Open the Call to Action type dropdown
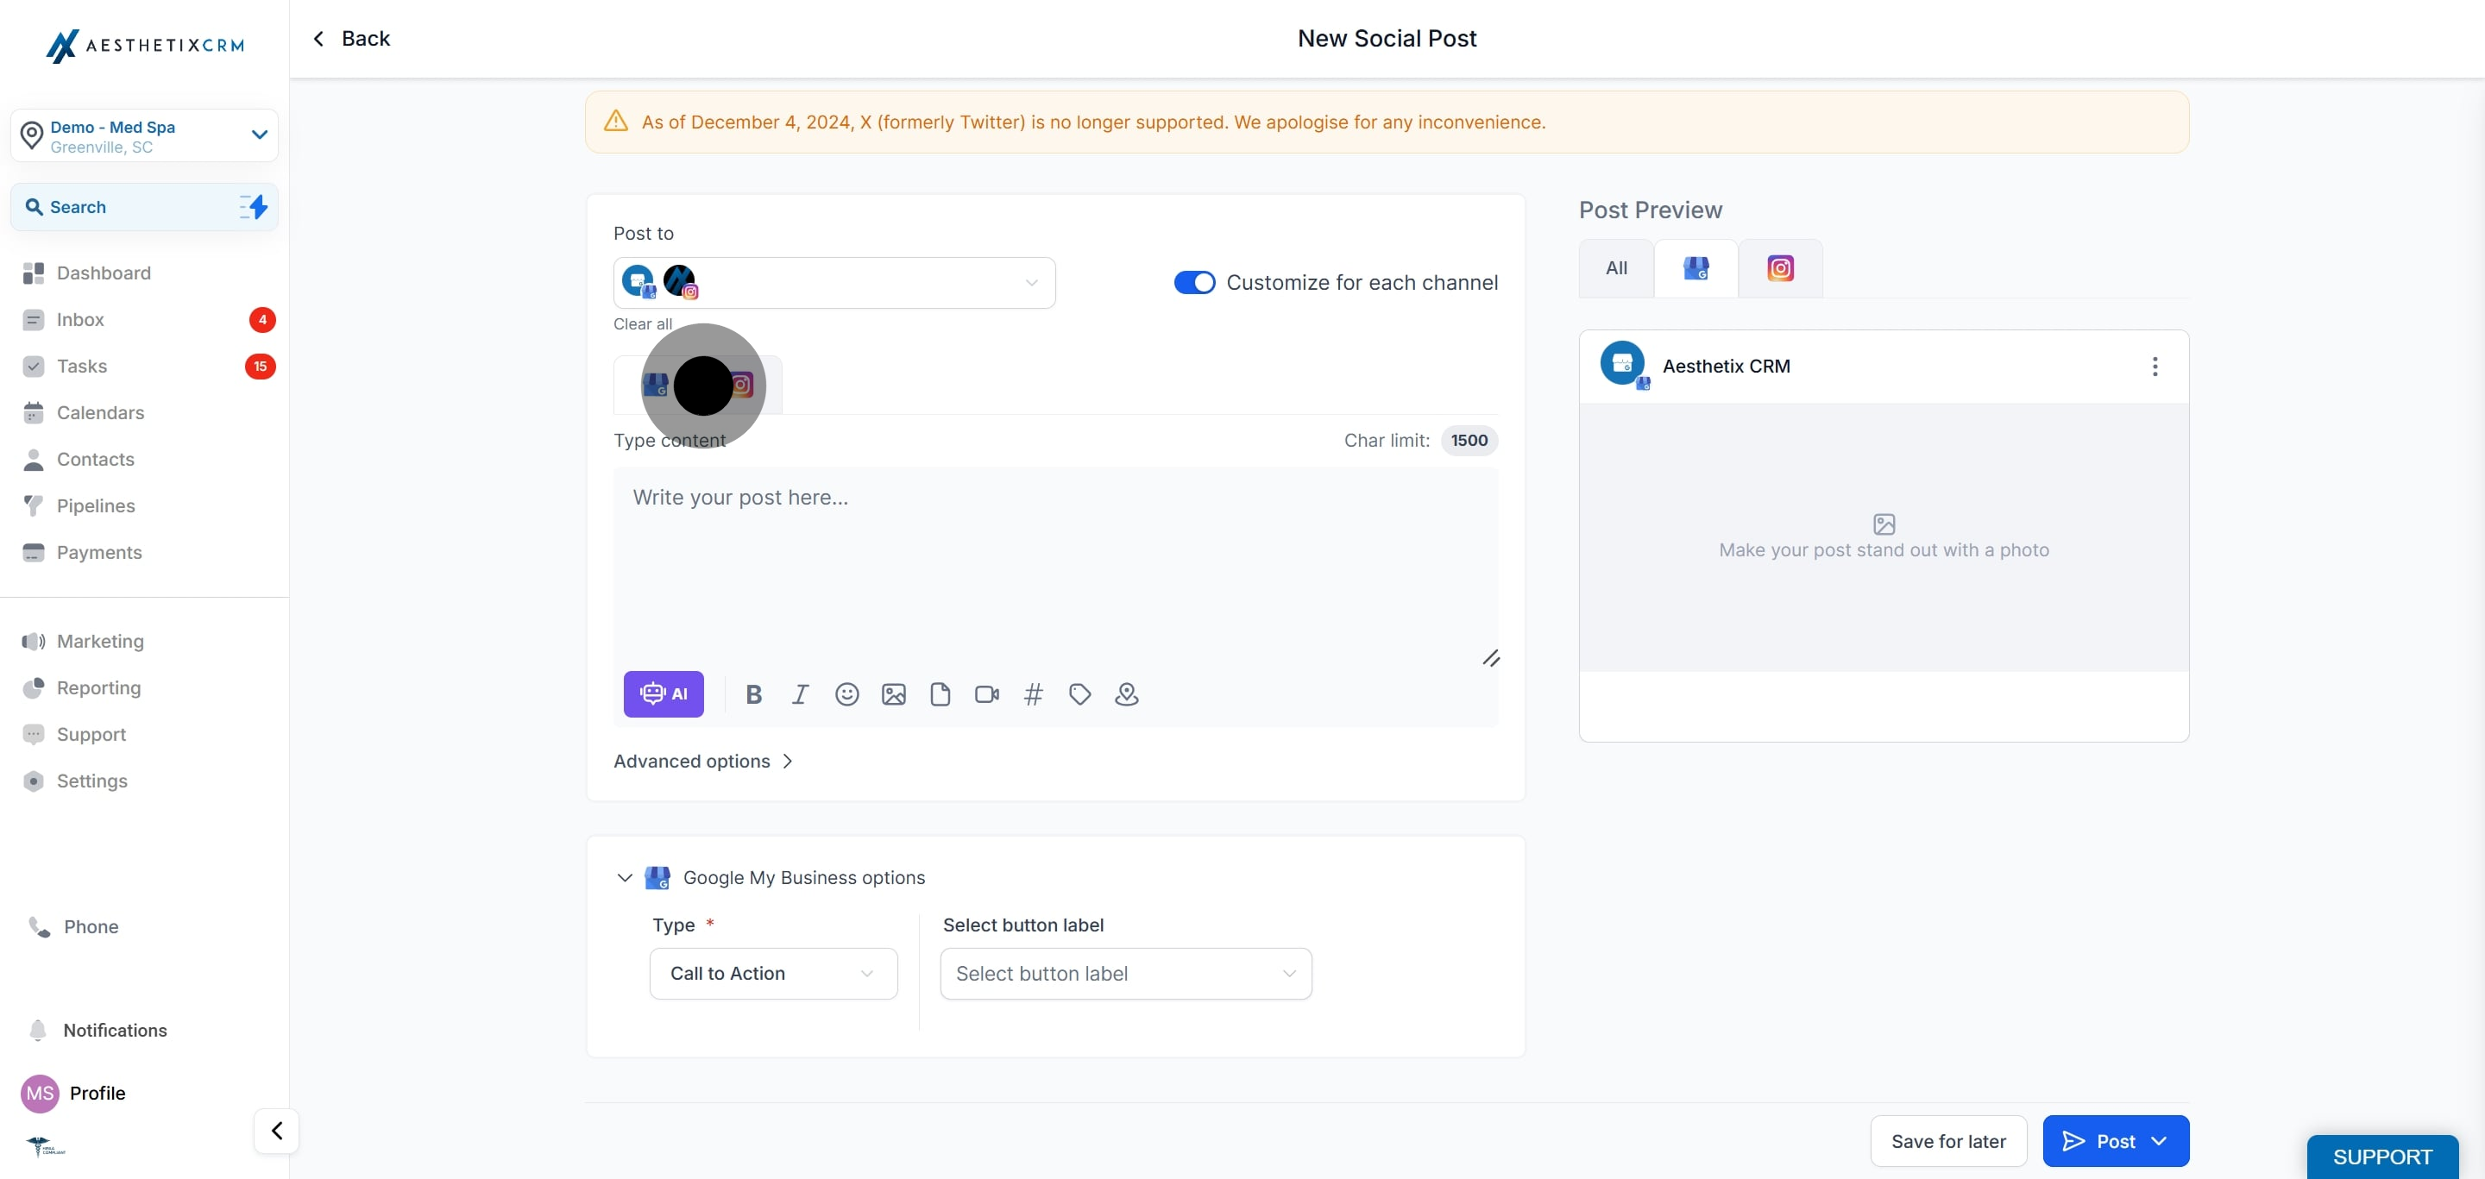Image resolution: width=2485 pixels, height=1179 pixels. tap(773, 974)
